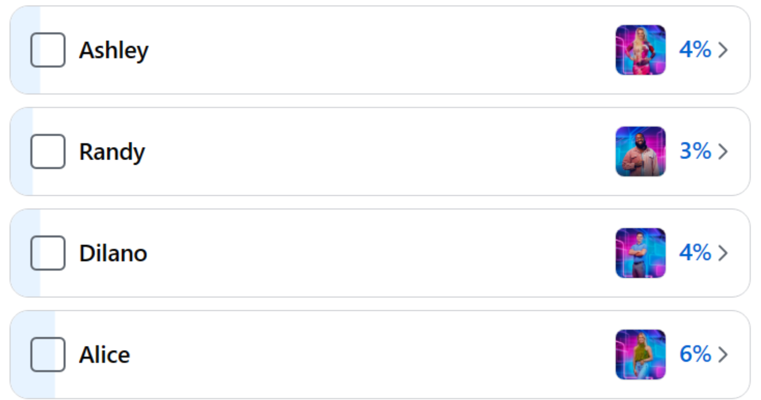Select the Ashley name label
Viewport: 761px width, 400px height.
(114, 51)
